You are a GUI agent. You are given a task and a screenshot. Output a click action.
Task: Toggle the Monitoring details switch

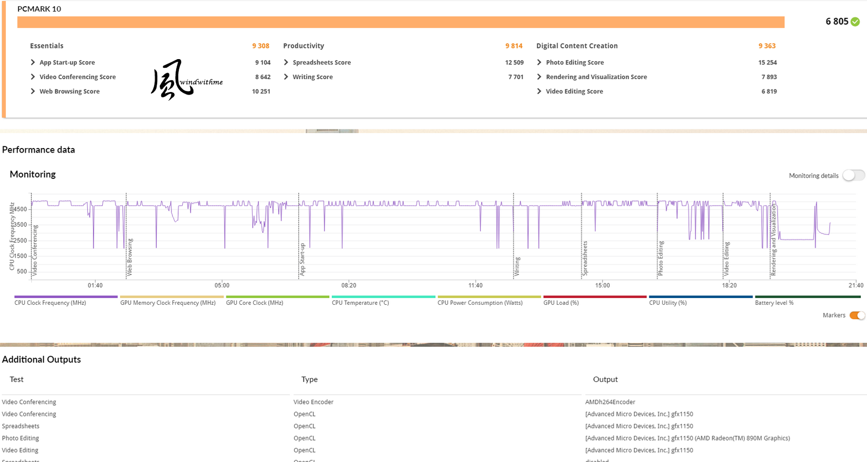pyautogui.click(x=854, y=176)
